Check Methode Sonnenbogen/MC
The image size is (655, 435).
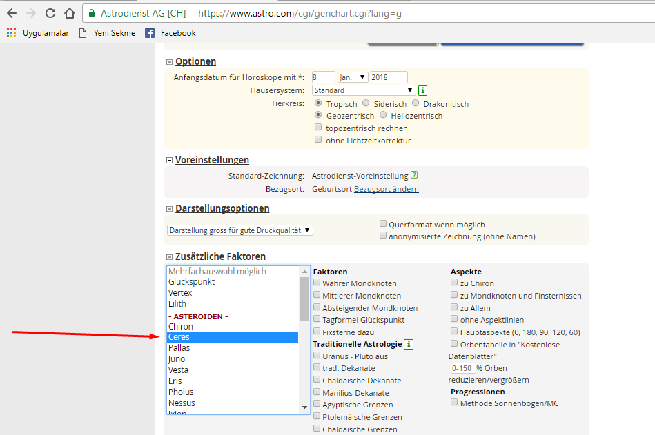tap(454, 403)
